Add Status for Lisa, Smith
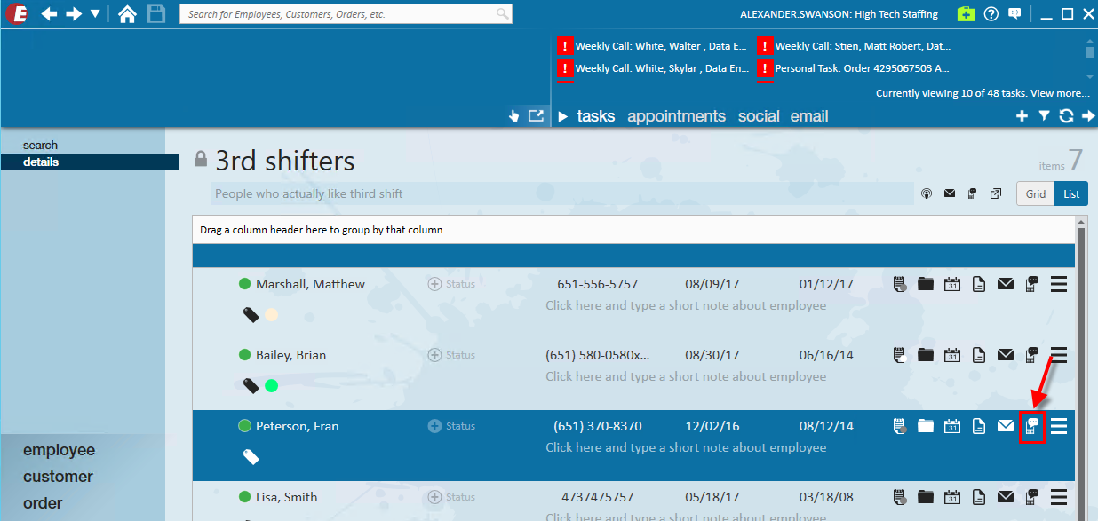 point(452,497)
